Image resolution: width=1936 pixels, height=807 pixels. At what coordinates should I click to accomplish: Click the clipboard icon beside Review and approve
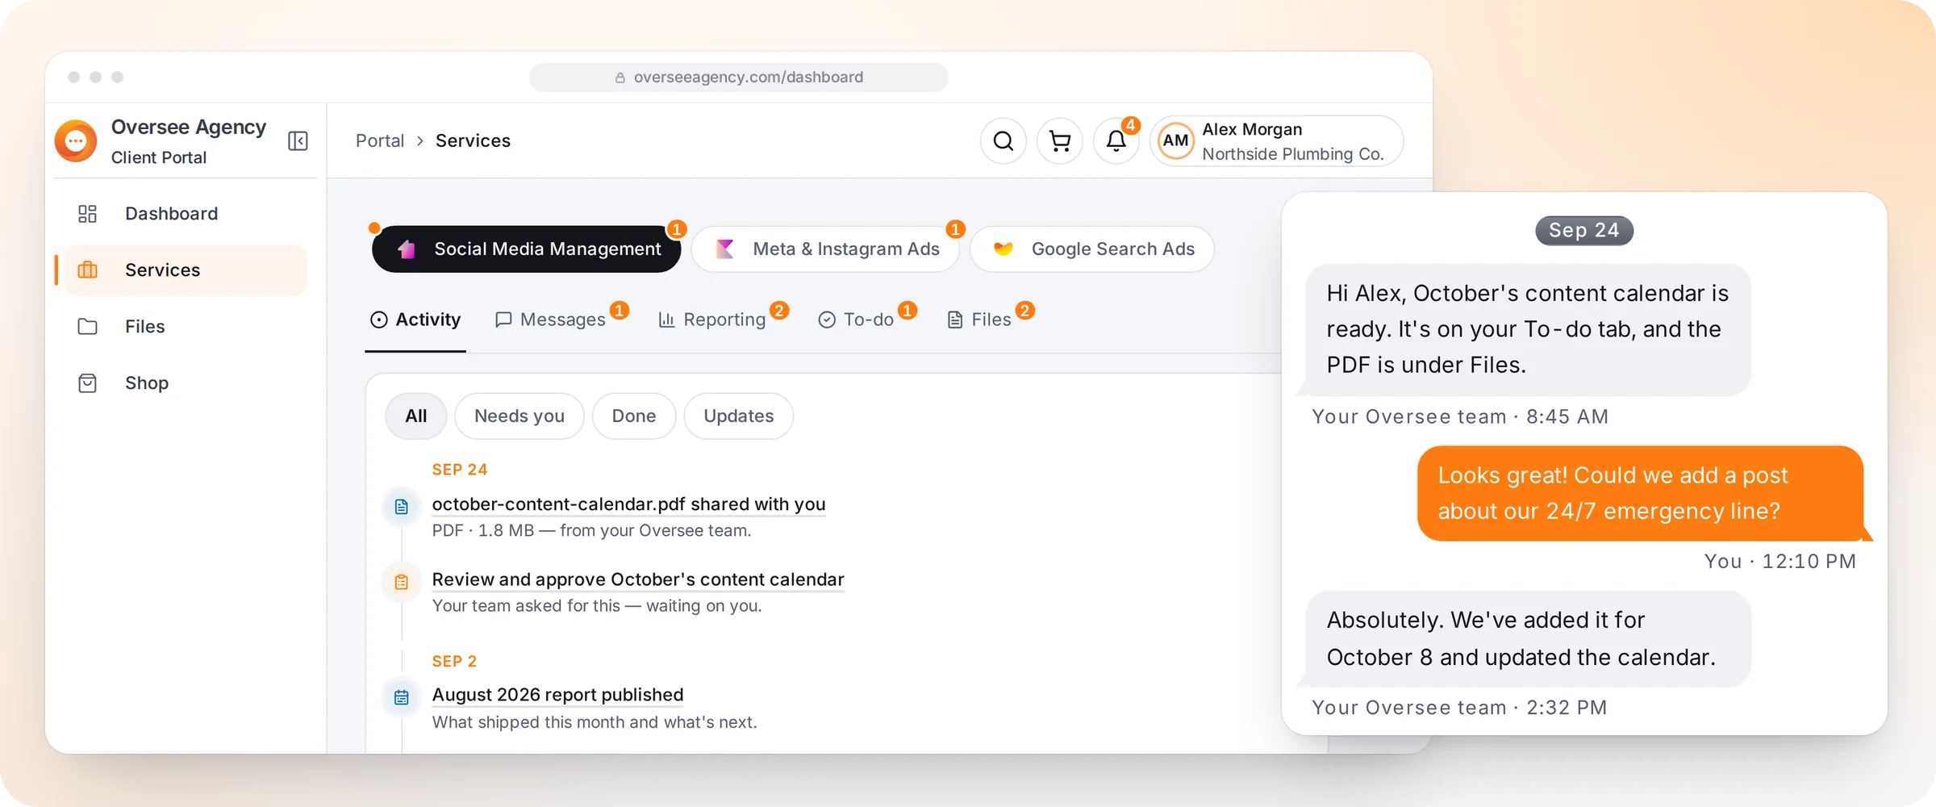[401, 582]
